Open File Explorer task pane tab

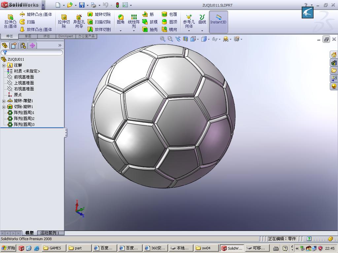click(334, 70)
